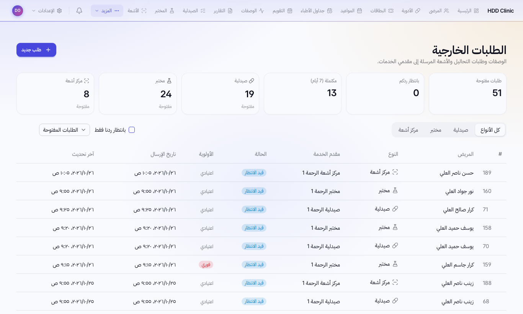Open notifications bell icon
Viewport: 523px width, 314px height.
[79, 11]
